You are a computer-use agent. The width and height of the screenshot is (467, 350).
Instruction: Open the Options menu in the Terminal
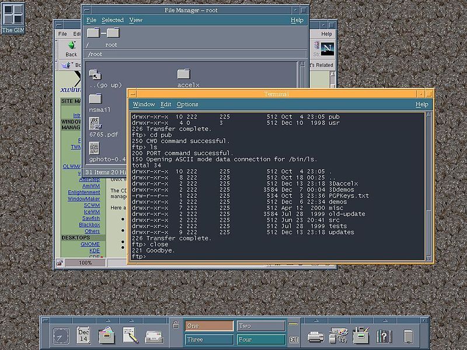coord(187,104)
